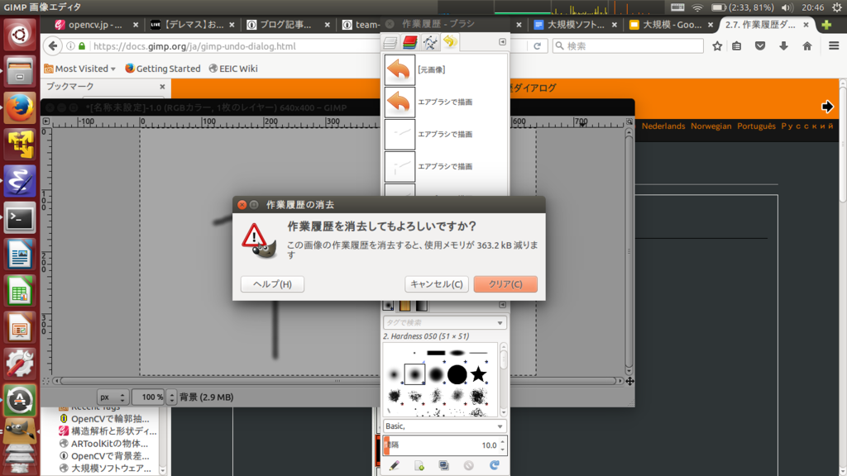
Task: Switch to the Brushes tab in the lower dock
Action: pyautogui.click(x=389, y=306)
